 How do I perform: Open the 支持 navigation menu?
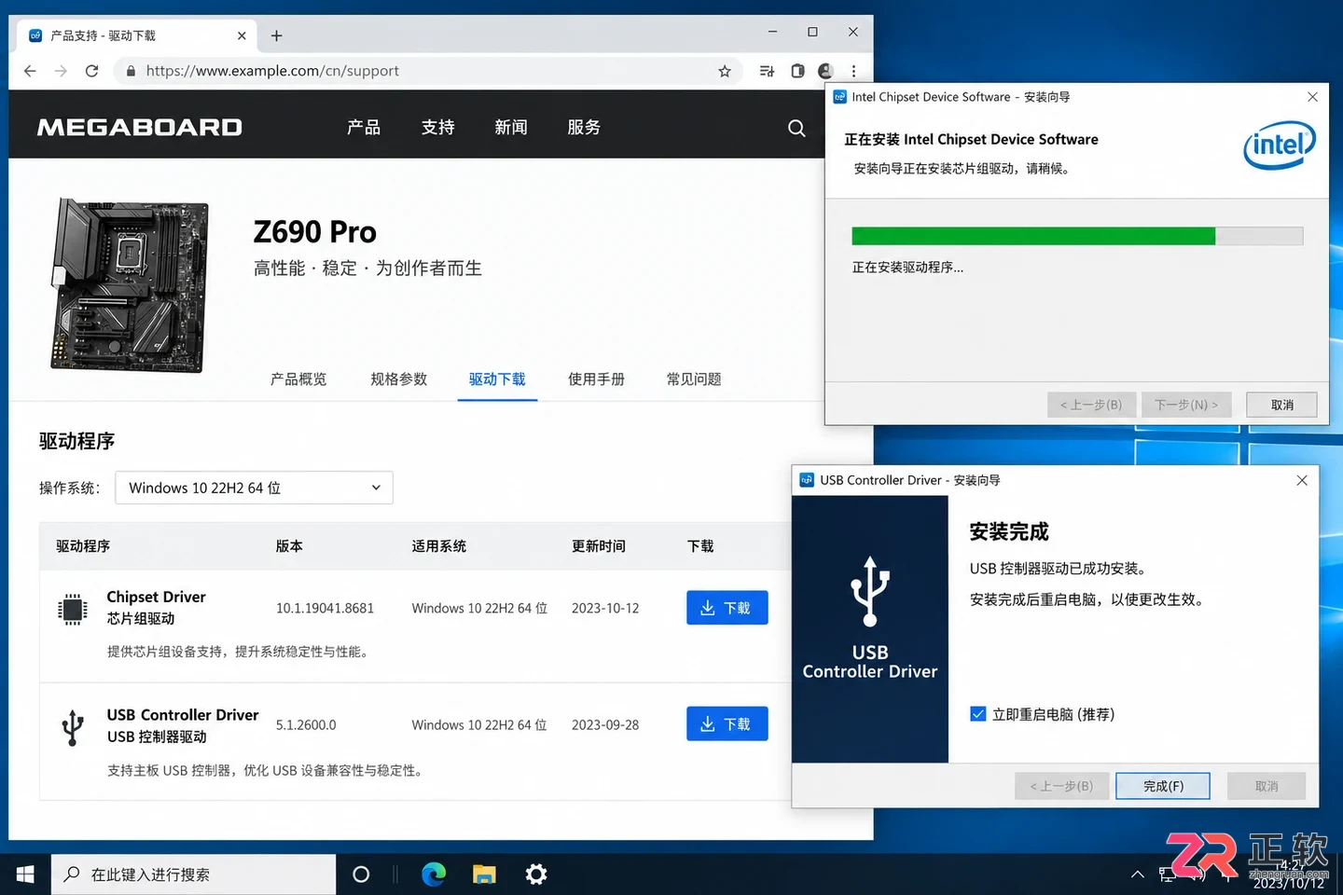[x=437, y=127]
